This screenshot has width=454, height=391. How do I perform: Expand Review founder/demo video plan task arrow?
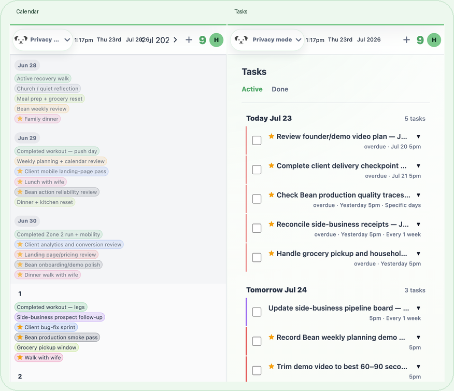pyautogui.click(x=418, y=136)
